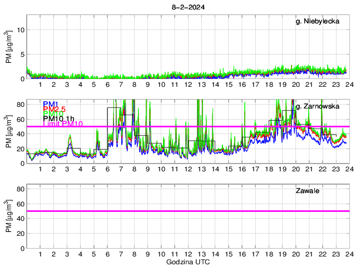Click hour 12 tick under the Zawale plot
The width and height of the screenshot is (356, 267).
[188, 254]
